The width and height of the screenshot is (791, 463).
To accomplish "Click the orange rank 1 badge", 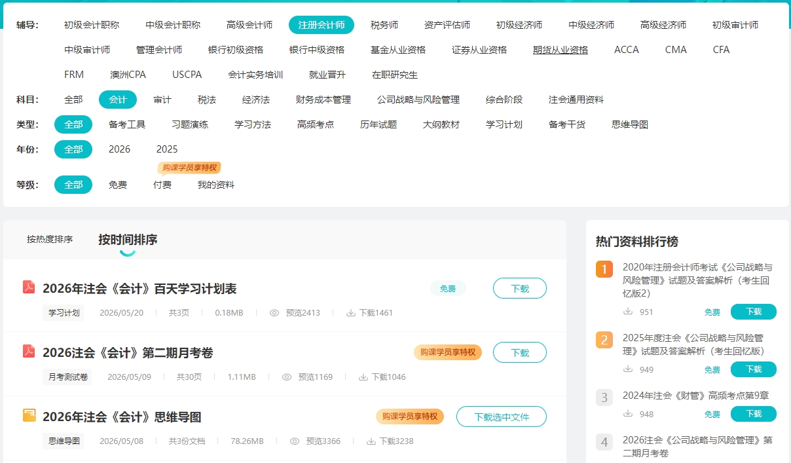I will click(x=604, y=269).
